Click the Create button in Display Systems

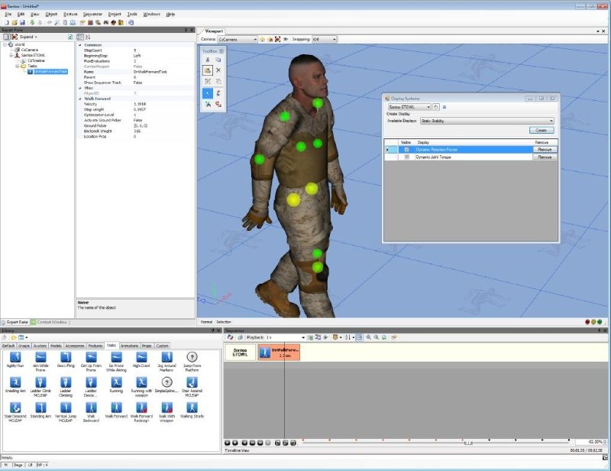(540, 131)
